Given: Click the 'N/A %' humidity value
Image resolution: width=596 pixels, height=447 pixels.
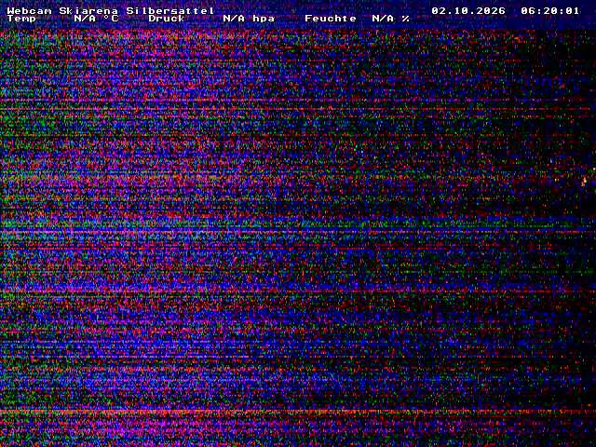Looking at the screenshot, I should (391, 19).
